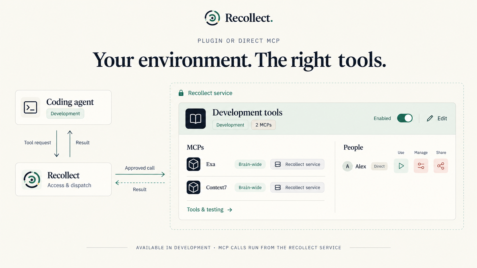The width and height of the screenshot is (477, 268).
Task: Click the Exa MCP name
Action: [x=211, y=164]
